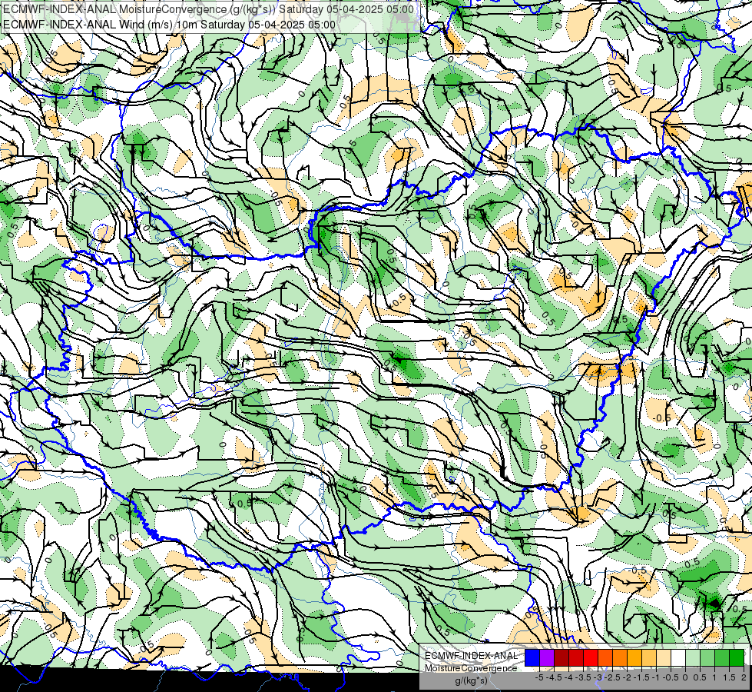Select the light orange swatch for -1.5 to -1
The height and width of the screenshot is (692, 752).
pyautogui.click(x=649, y=658)
